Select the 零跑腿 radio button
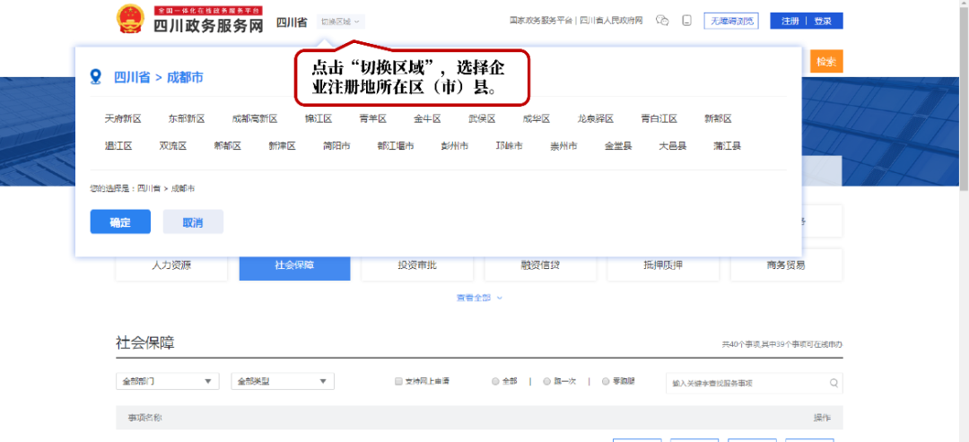This screenshot has width=969, height=442. (x=606, y=381)
